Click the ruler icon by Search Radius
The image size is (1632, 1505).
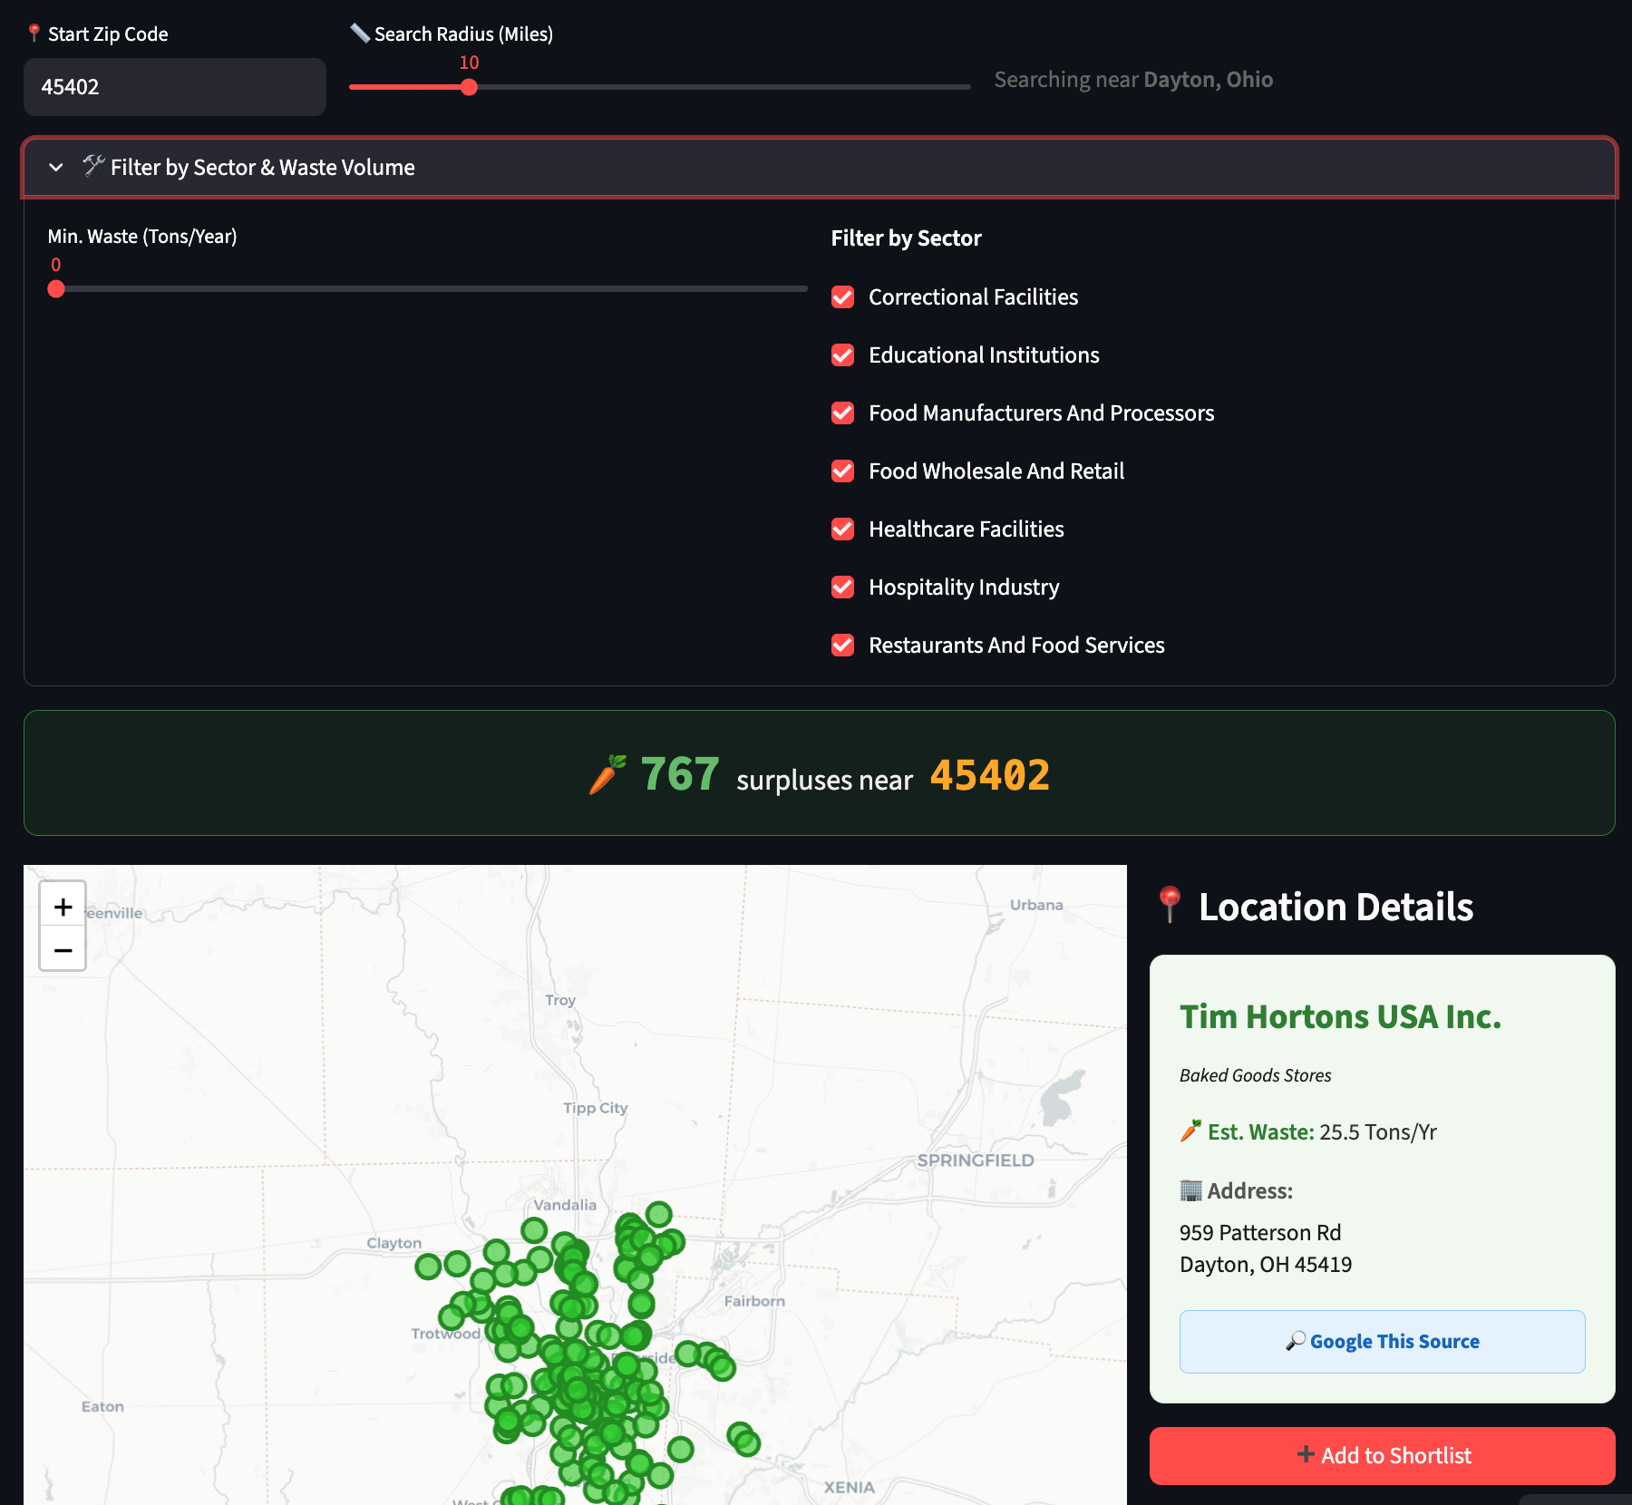[360, 34]
